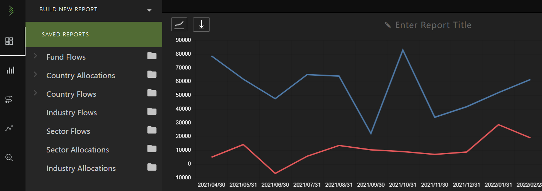This screenshot has width=542, height=191.
Task: Click the Sector Flows folder icon
Action: click(152, 130)
